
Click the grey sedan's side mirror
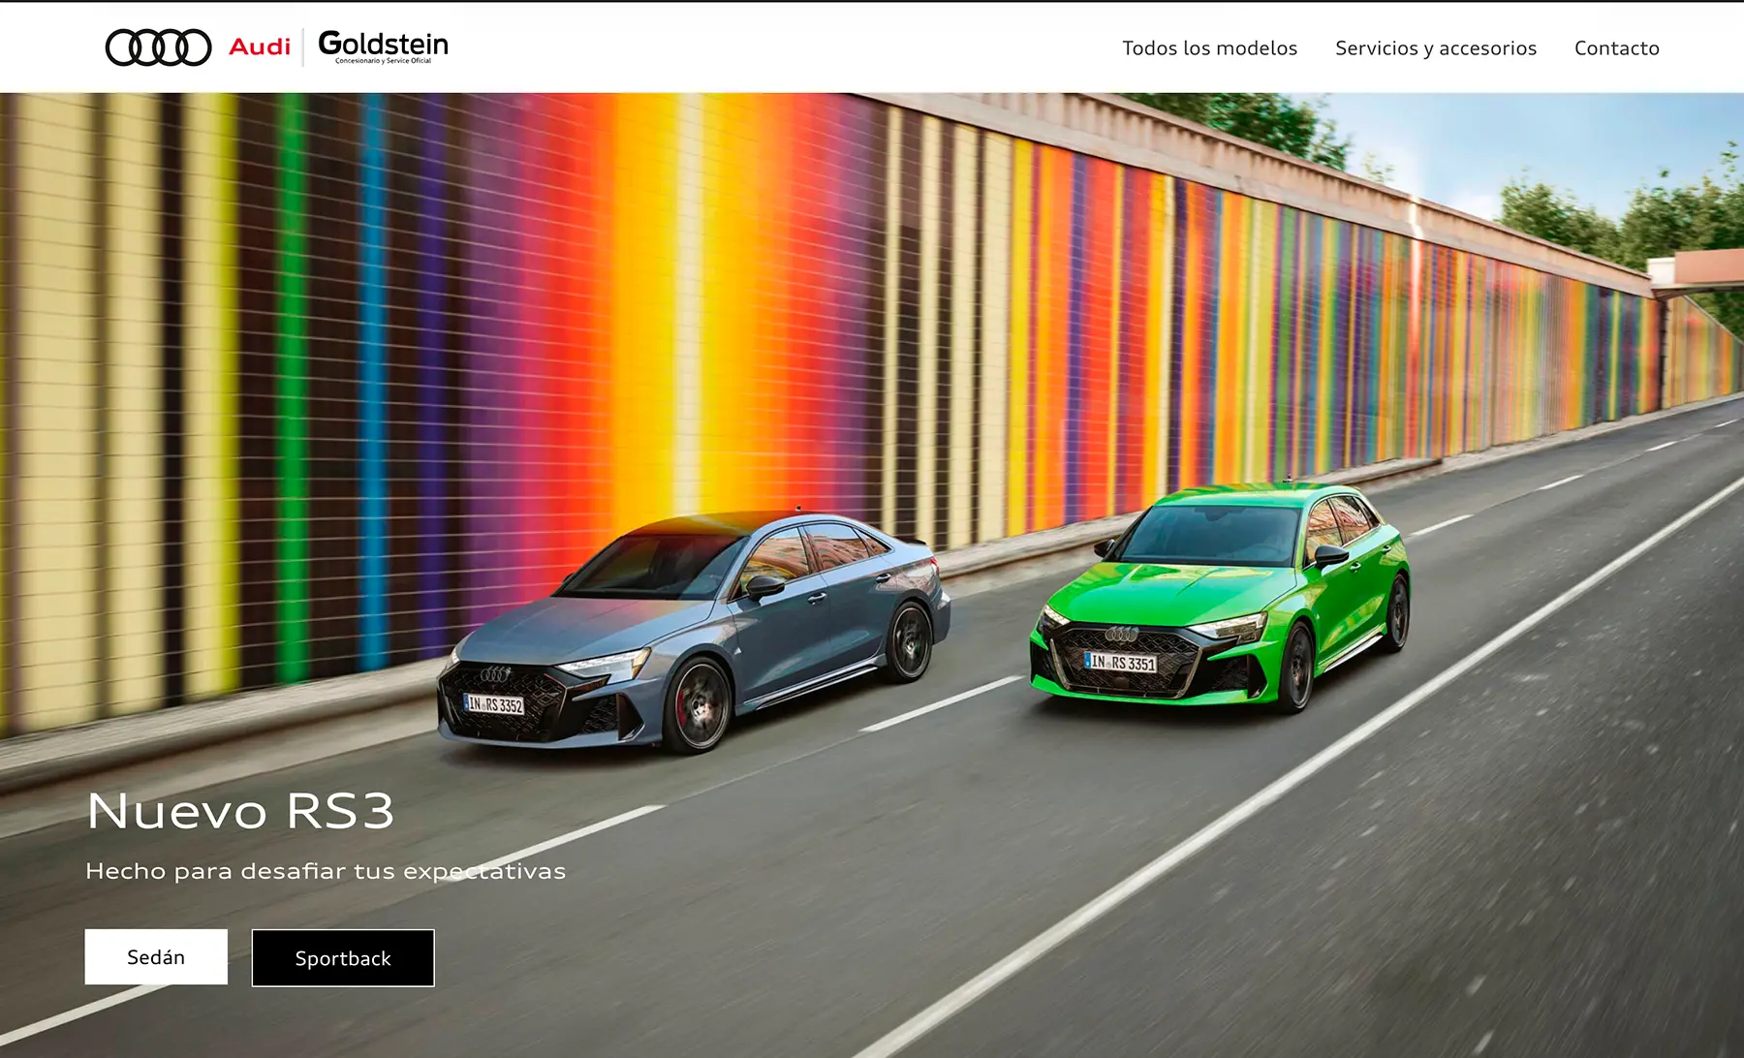(764, 586)
